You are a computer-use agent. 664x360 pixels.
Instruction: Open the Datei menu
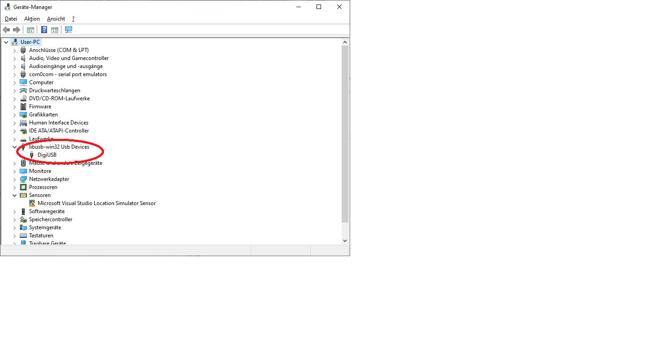coord(11,19)
